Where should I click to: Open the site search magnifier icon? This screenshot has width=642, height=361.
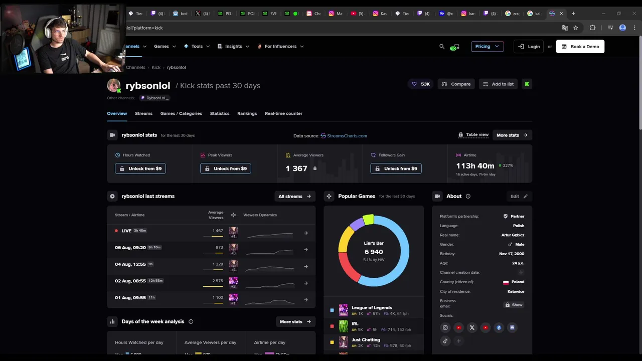(x=442, y=46)
